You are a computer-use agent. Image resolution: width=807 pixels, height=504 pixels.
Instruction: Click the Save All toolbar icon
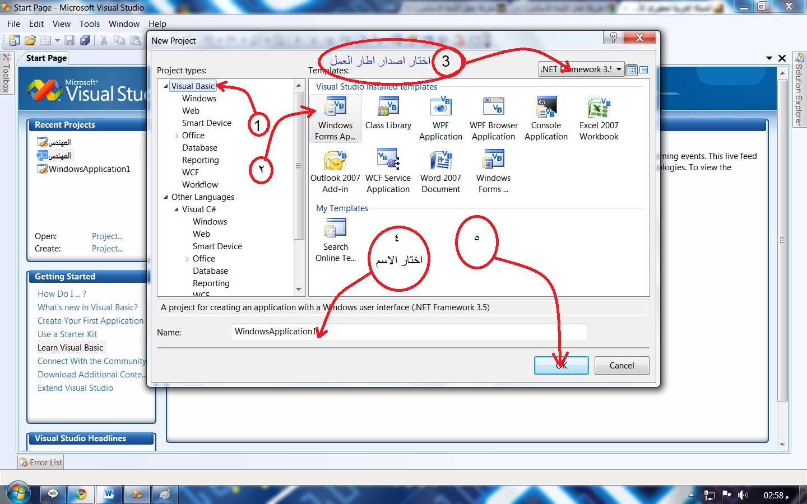(x=85, y=40)
